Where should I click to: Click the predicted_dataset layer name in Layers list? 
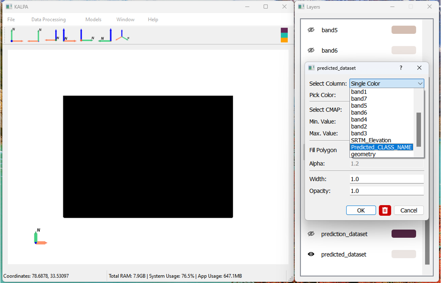pyautogui.click(x=344, y=254)
